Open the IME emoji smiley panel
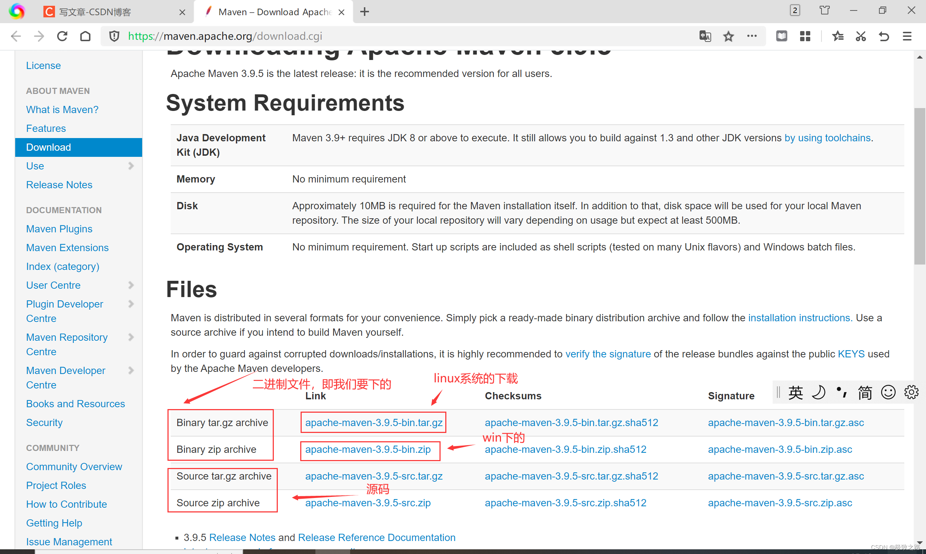Image resolution: width=926 pixels, height=554 pixels. click(888, 392)
